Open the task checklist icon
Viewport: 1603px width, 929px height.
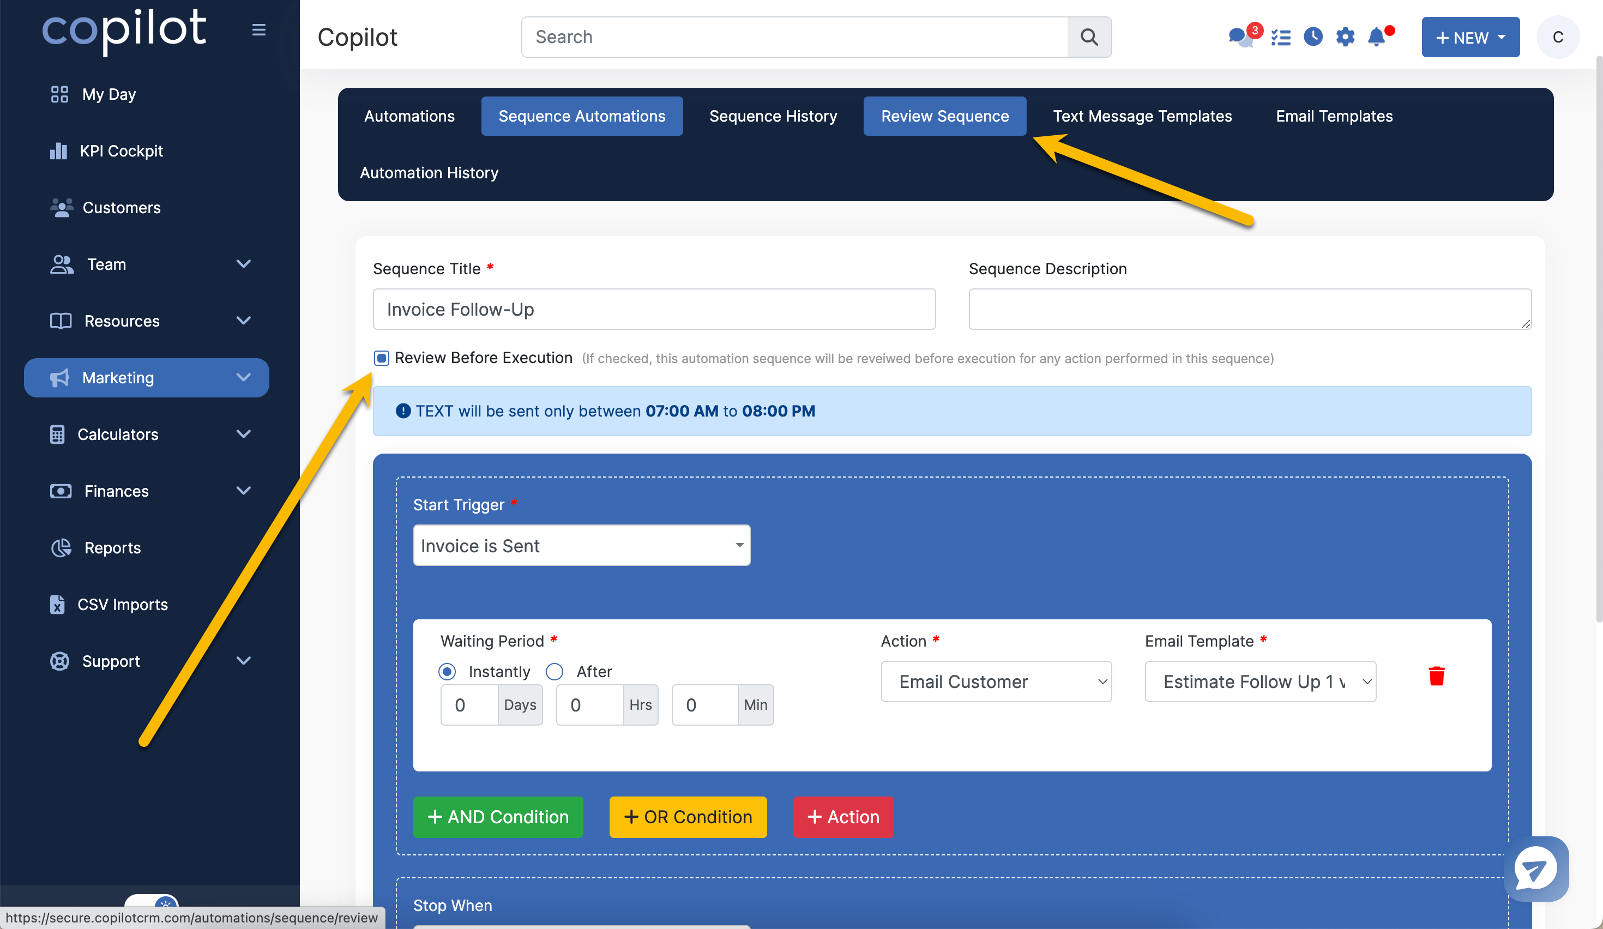1280,38
